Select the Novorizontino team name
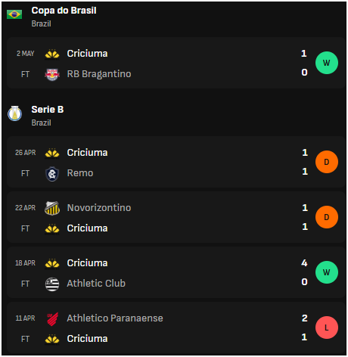The width and height of the screenshot is (348, 357). [x=99, y=208]
